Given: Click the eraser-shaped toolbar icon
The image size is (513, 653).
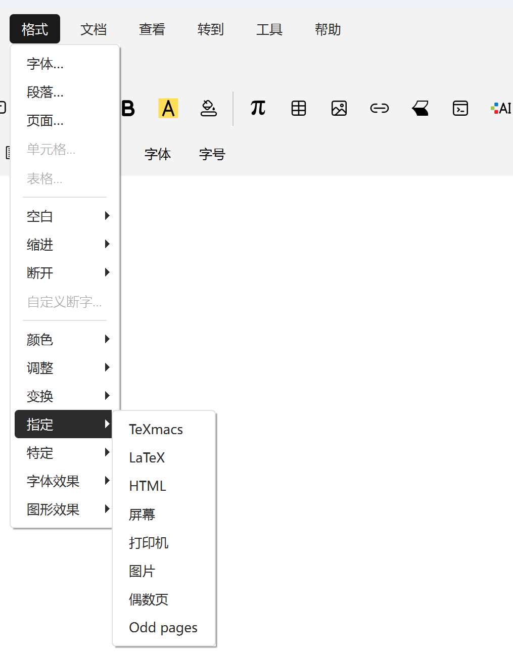Looking at the screenshot, I should [x=420, y=108].
